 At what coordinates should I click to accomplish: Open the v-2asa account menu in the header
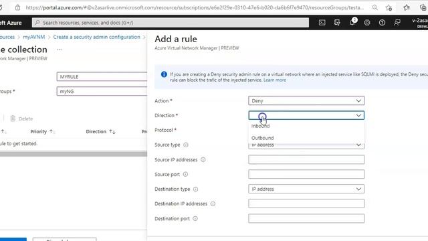click(x=420, y=23)
